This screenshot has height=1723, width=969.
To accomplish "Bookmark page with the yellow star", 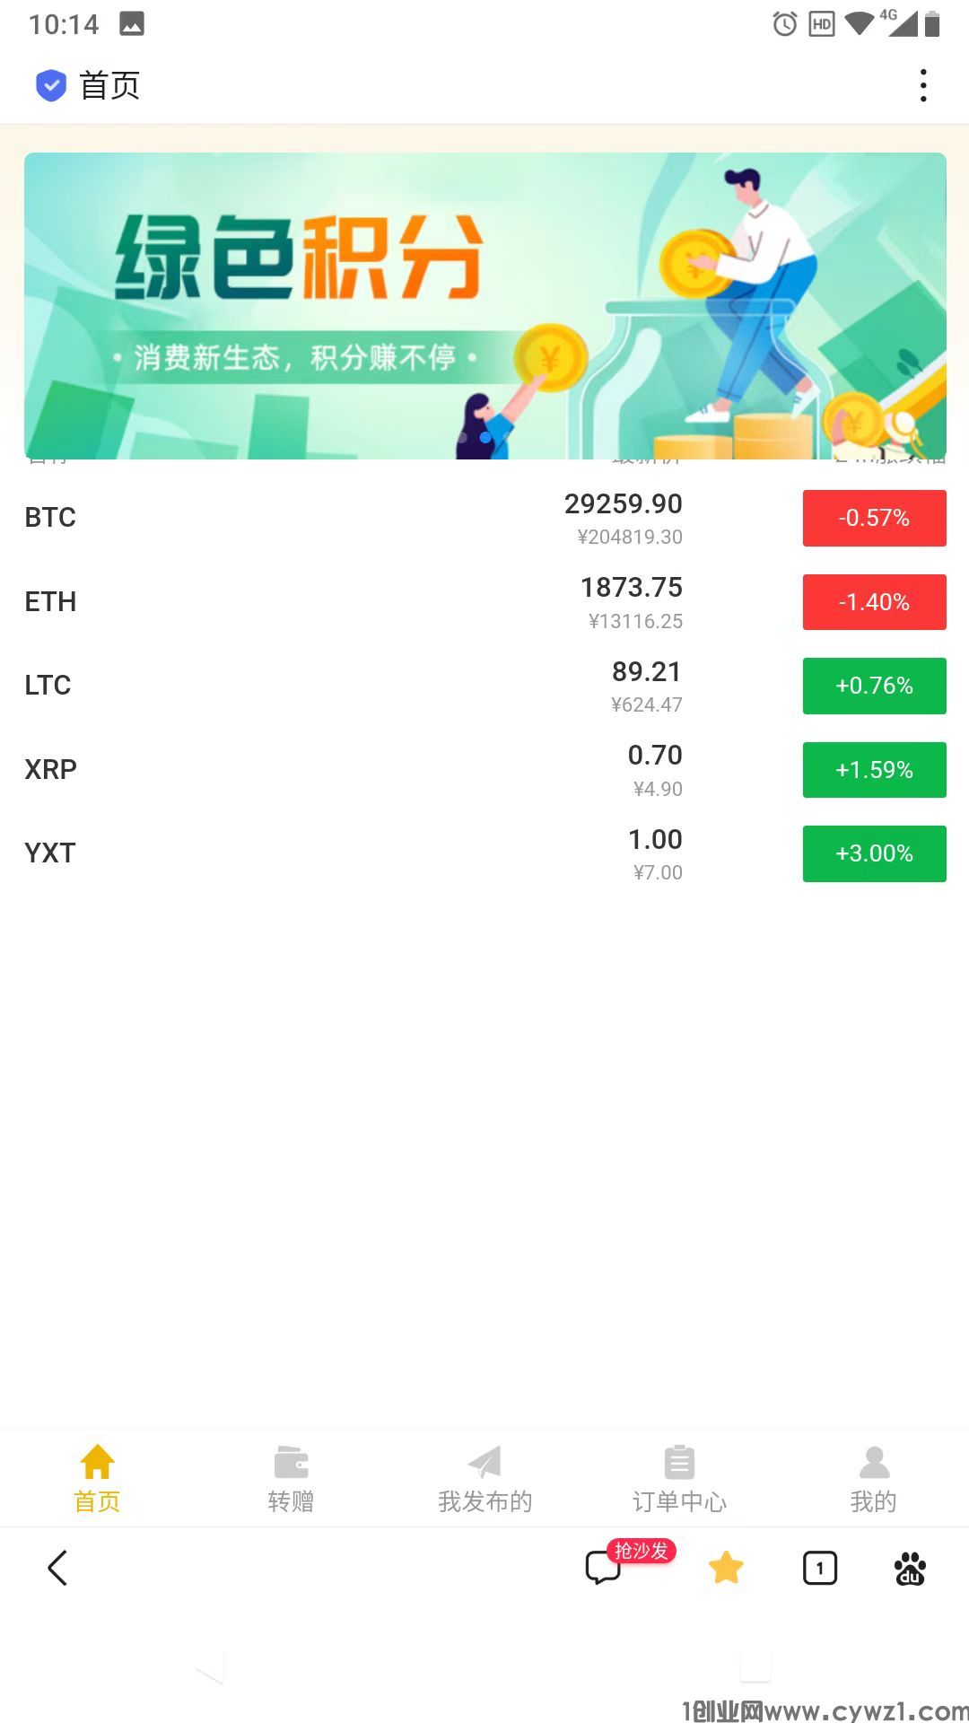I will 726,1568.
